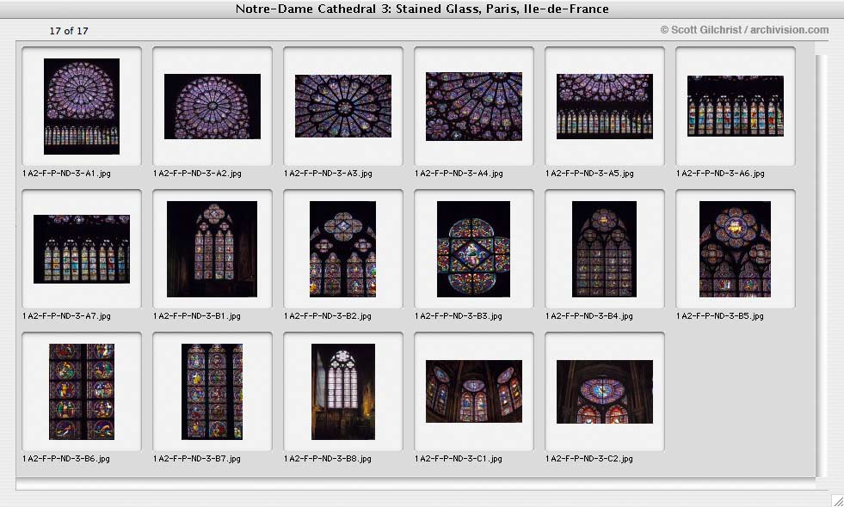Select thumbnail 1A2-F-P-ND-3-B7.jpg

pos(213,392)
